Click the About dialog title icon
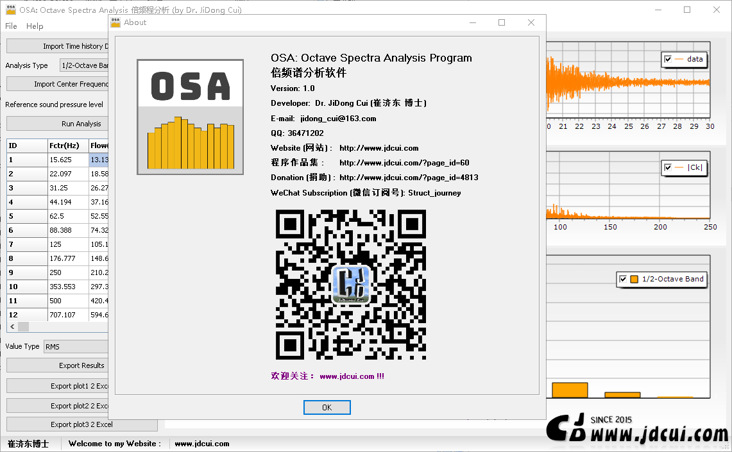Viewport: 732px width, 452px height. [115, 22]
